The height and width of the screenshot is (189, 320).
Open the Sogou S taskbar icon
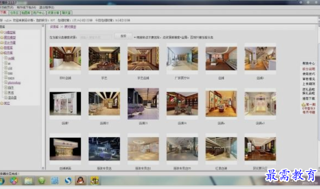(x=68, y=181)
